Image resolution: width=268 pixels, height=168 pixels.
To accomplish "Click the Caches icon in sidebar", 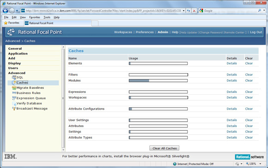I will [14, 82].
